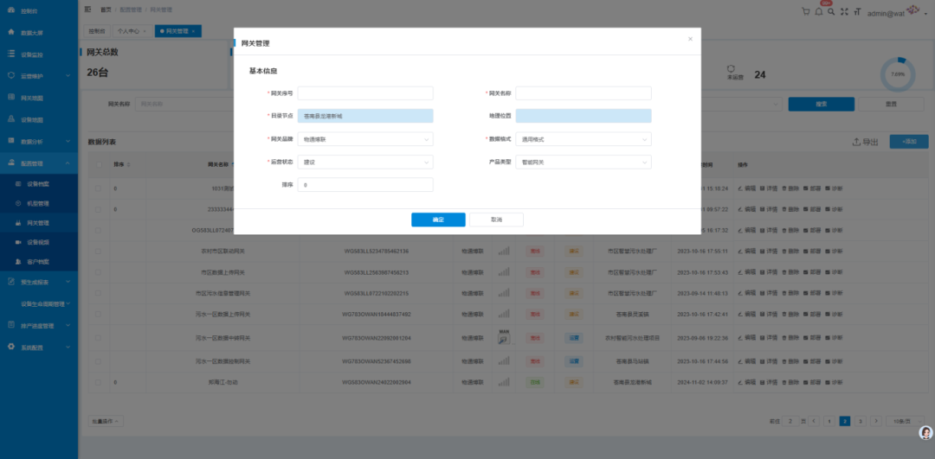Collapse sidebar using the hamburger icon
The width and height of the screenshot is (935, 459).
[87, 10]
